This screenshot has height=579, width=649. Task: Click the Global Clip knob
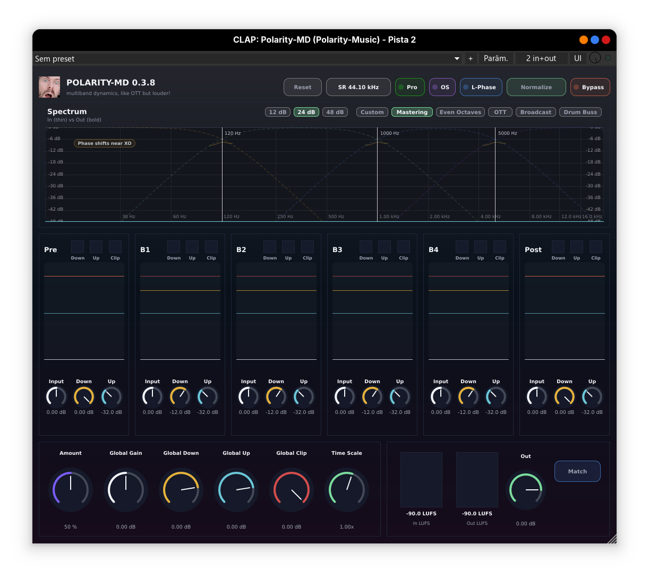(292, 489)
